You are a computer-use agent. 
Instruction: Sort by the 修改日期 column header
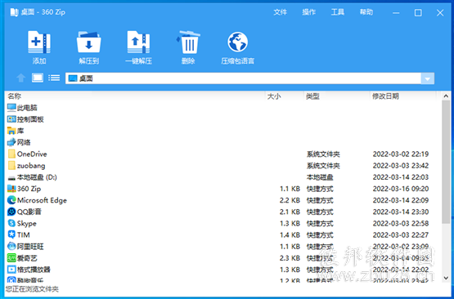(385, 96)
